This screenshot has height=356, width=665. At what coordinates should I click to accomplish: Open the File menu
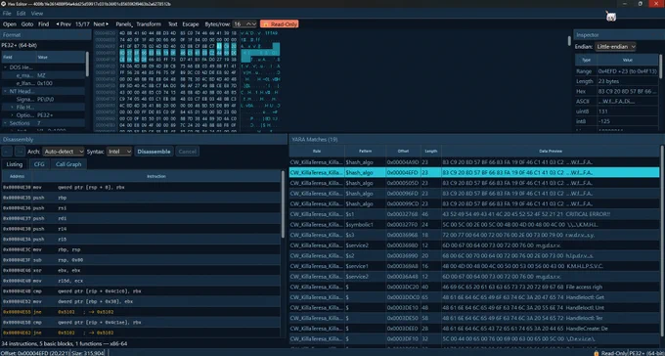point(7,14)
